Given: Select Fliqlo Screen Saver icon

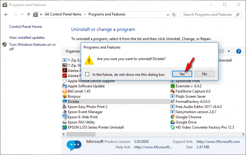Looking at the screenshot, I should 173,96.
